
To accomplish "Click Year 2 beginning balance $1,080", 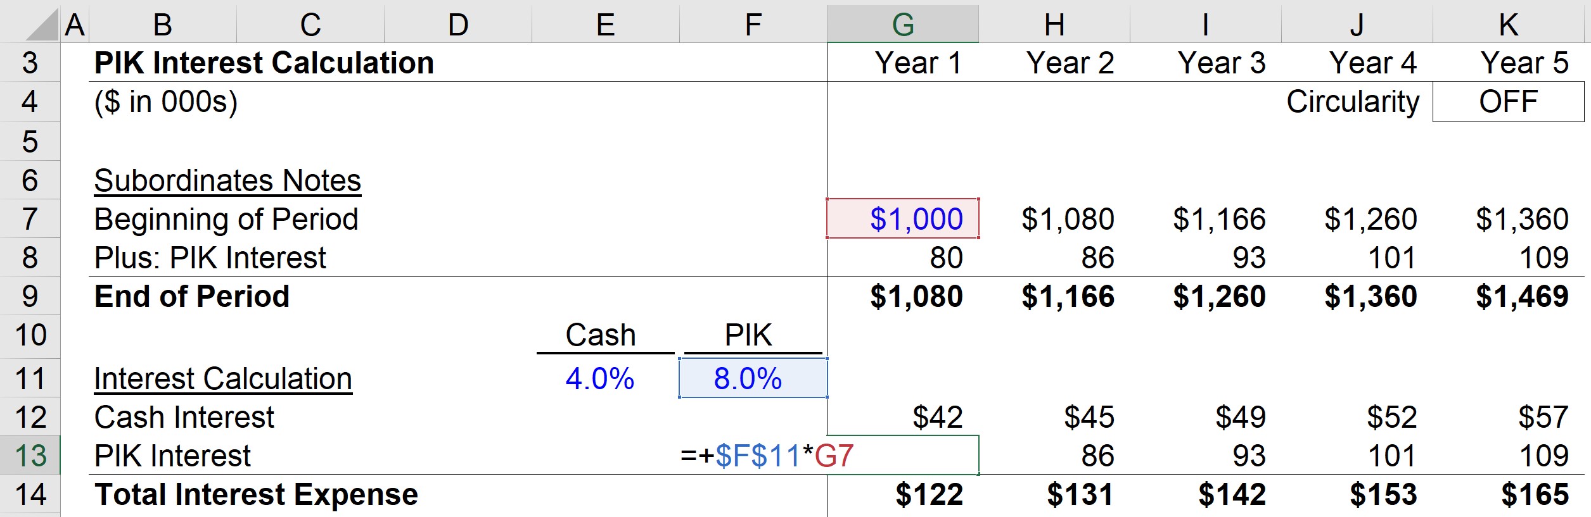I will tap(1054, 219).
